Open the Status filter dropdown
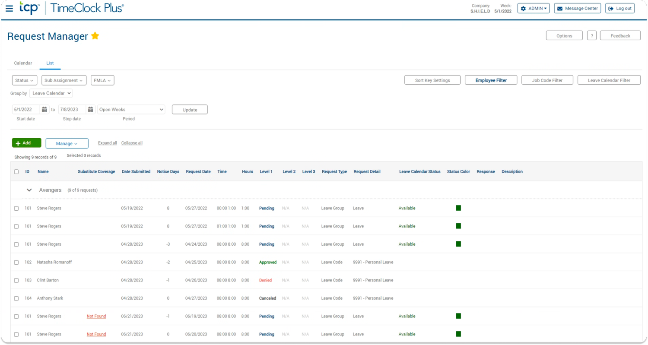 click(x=24, y=80)
